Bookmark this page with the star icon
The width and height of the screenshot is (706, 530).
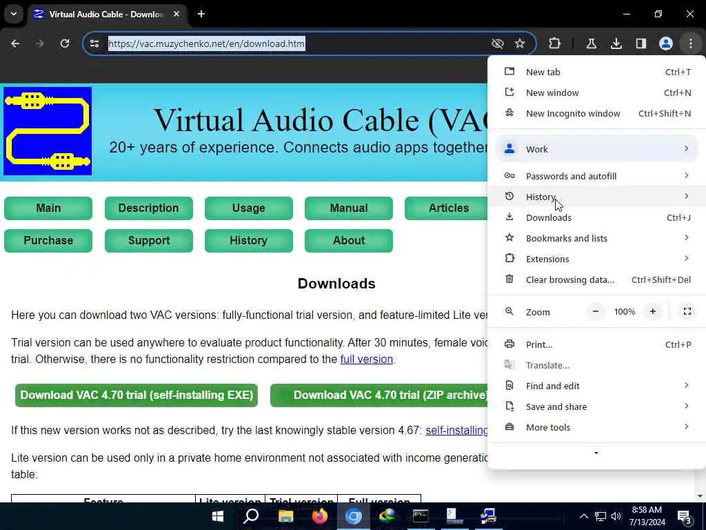tap(520, 43)
